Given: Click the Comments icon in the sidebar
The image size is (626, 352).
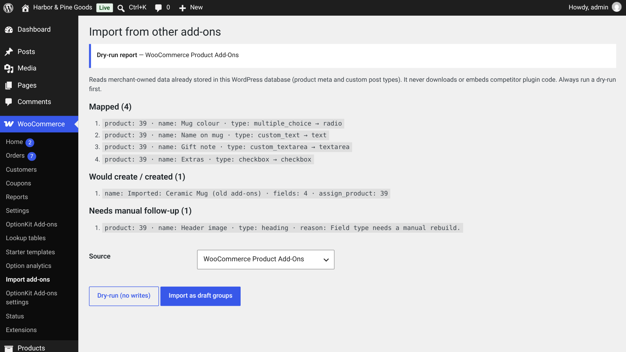Looking at the screenshot, I should (9, 102).
